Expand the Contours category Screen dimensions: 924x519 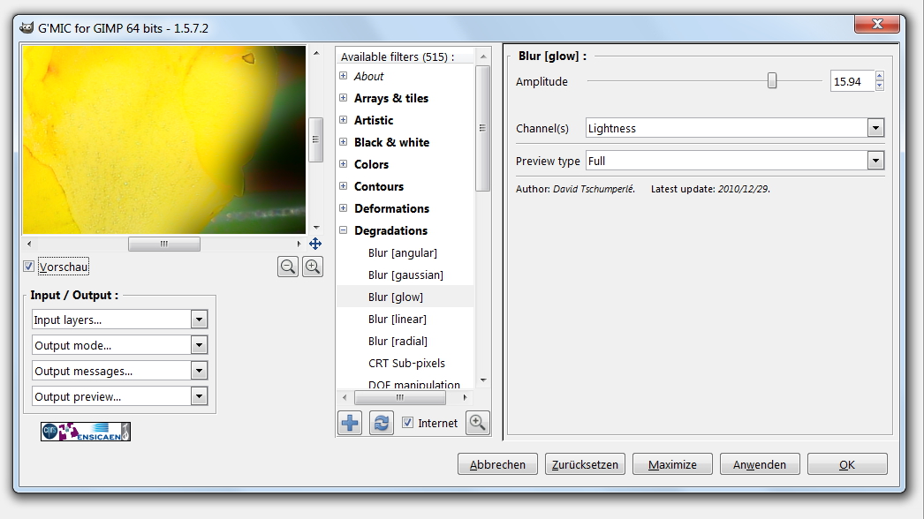pos(343,186)
